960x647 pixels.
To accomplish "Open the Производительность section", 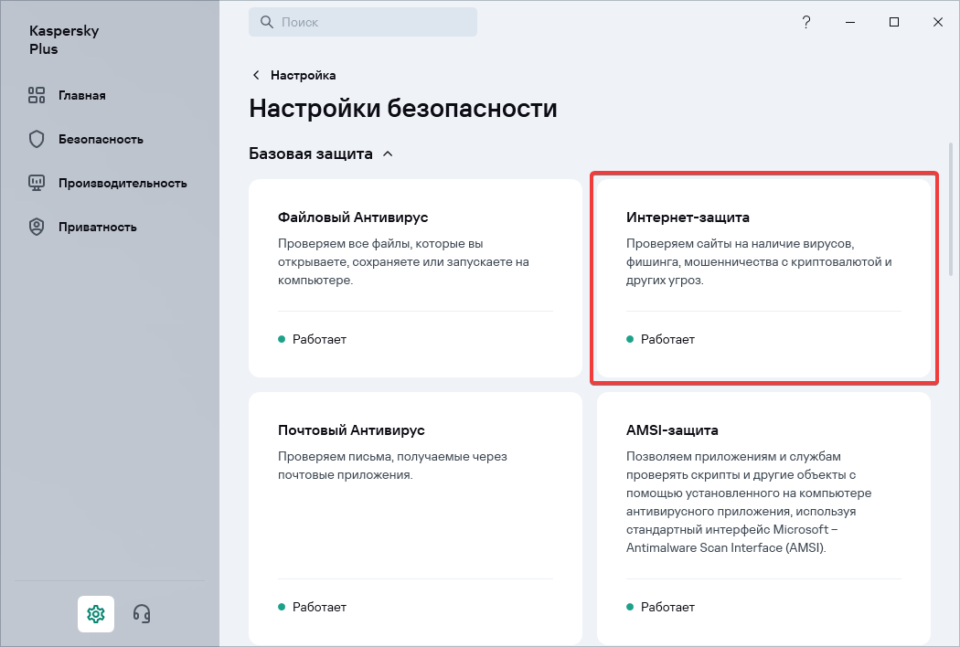I will point(123,183).
